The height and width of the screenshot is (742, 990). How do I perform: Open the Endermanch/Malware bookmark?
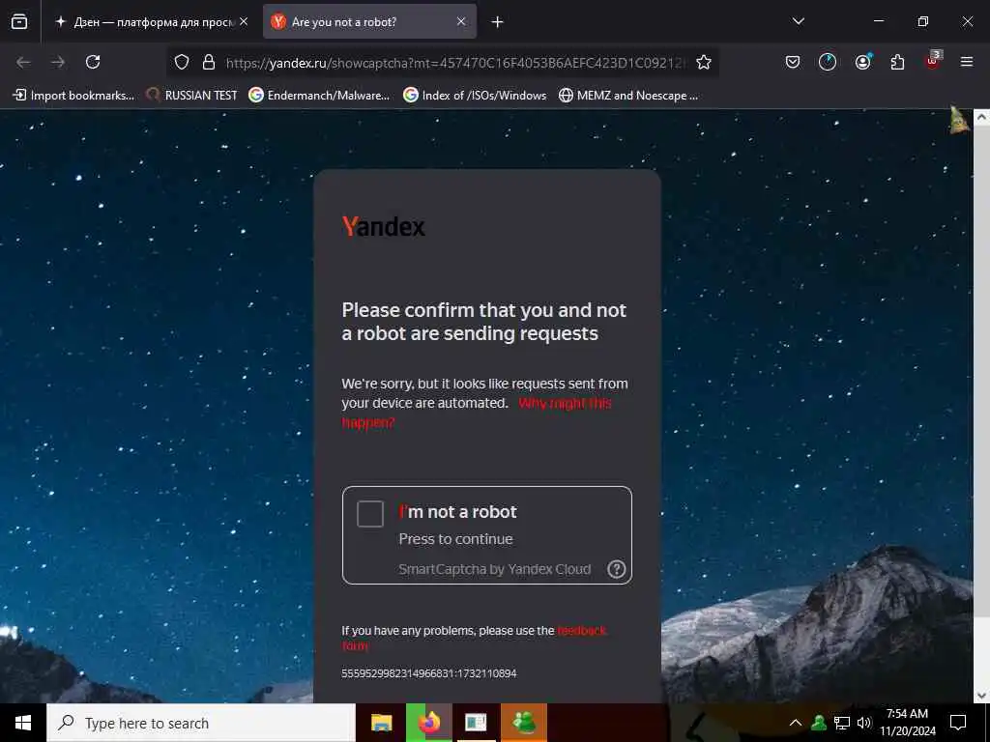click(x=319, y=96)
